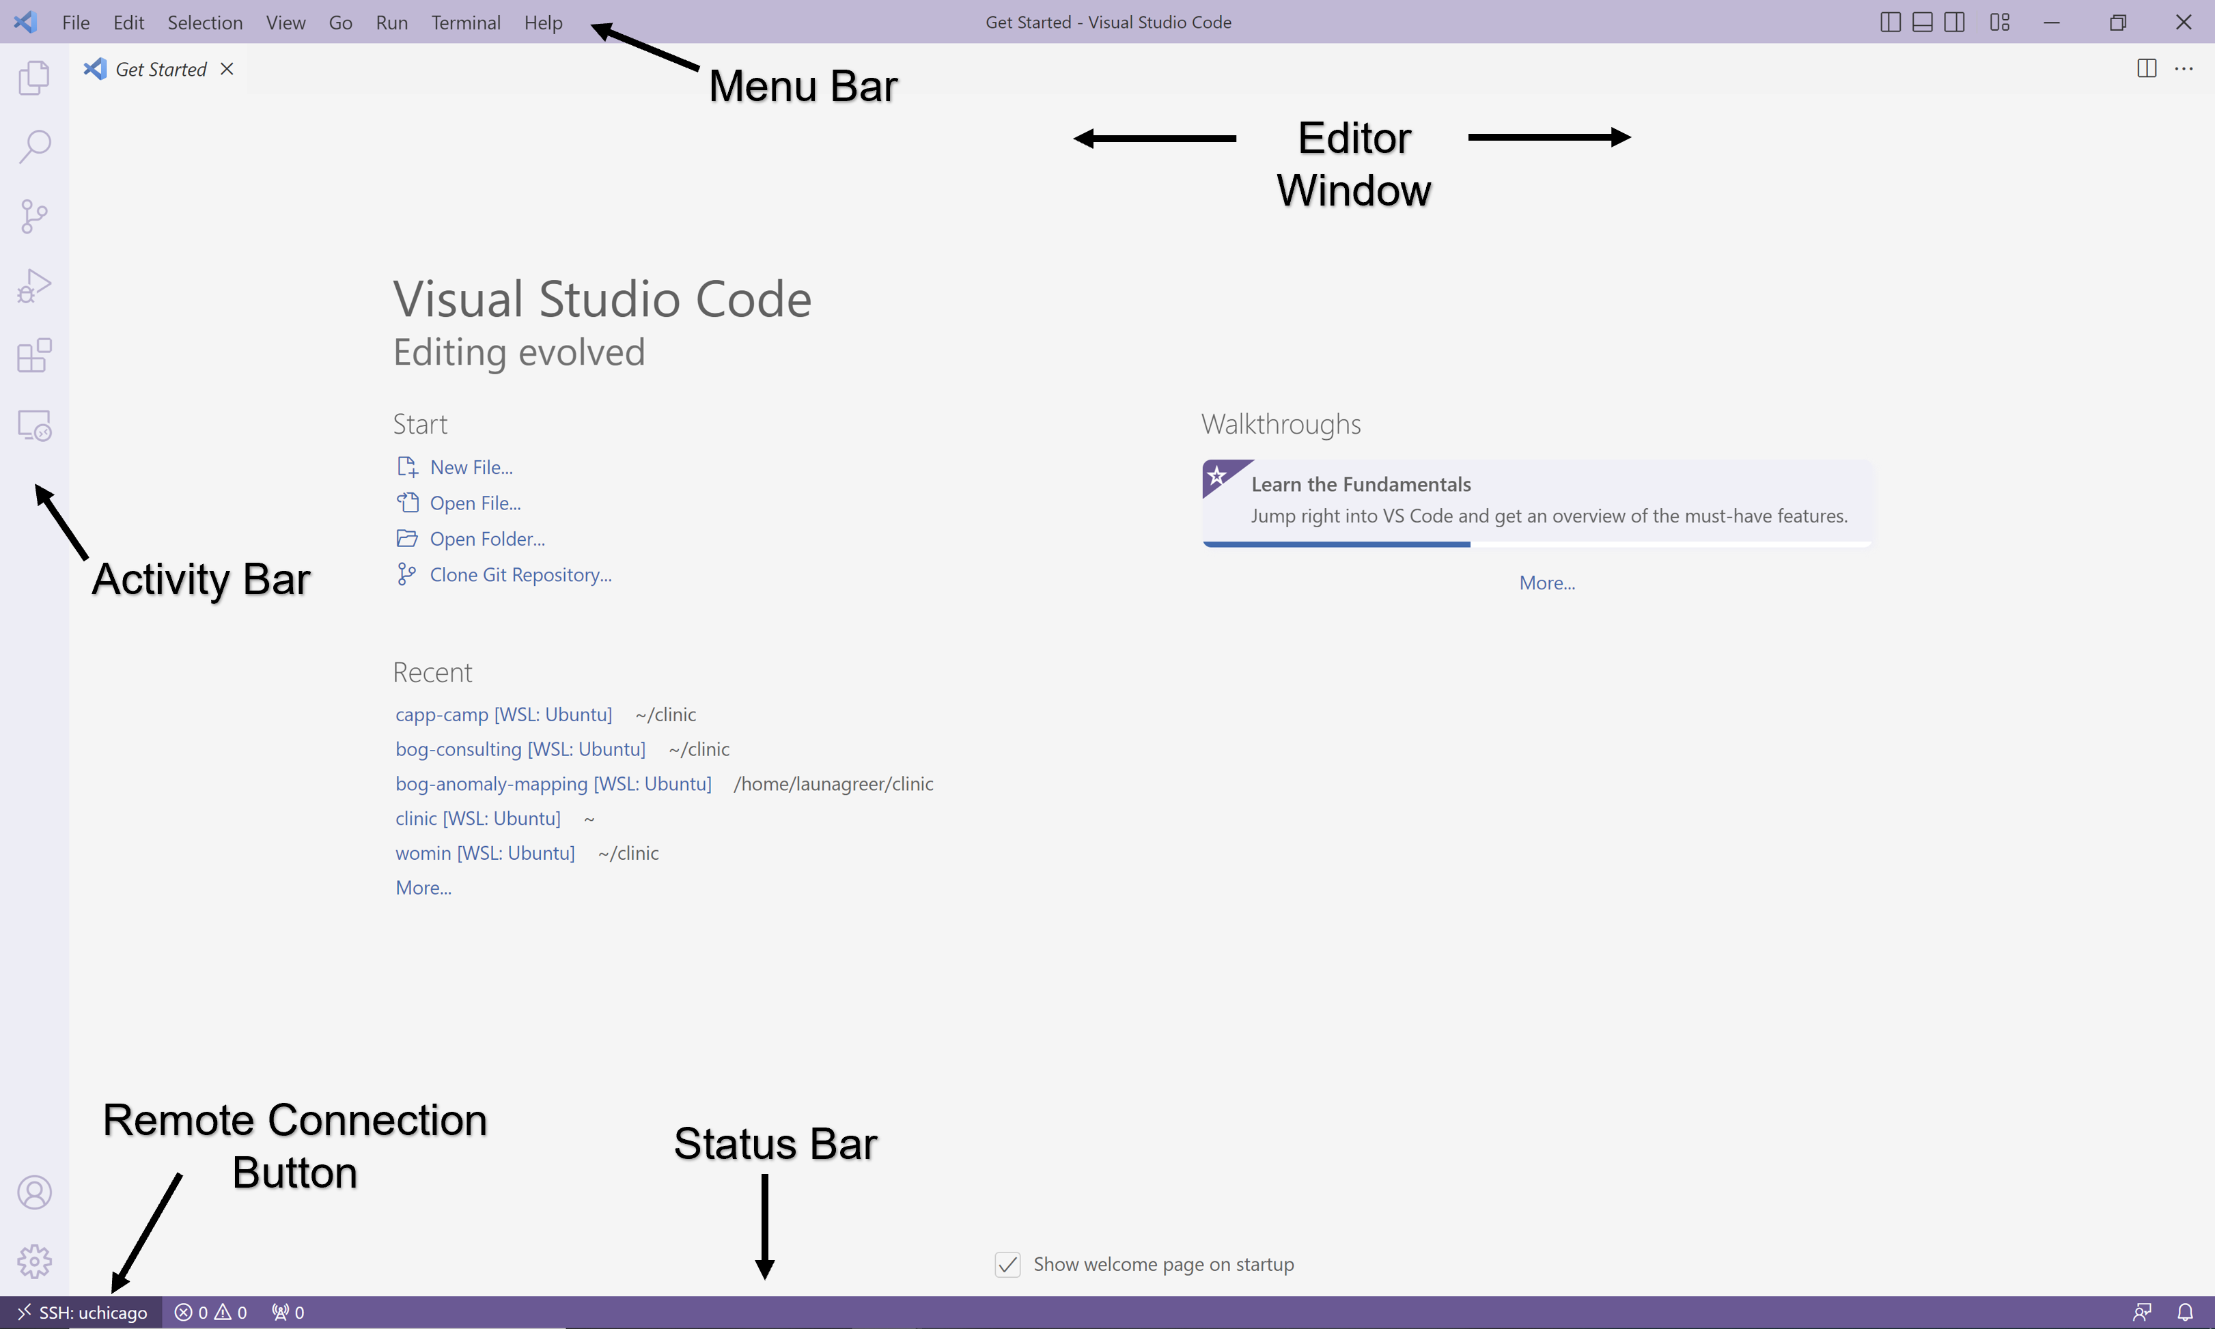Image resolution: width=2215 pixels, height=1329 pixels.
Task: Open the Run menu
Action: [391, 23]
